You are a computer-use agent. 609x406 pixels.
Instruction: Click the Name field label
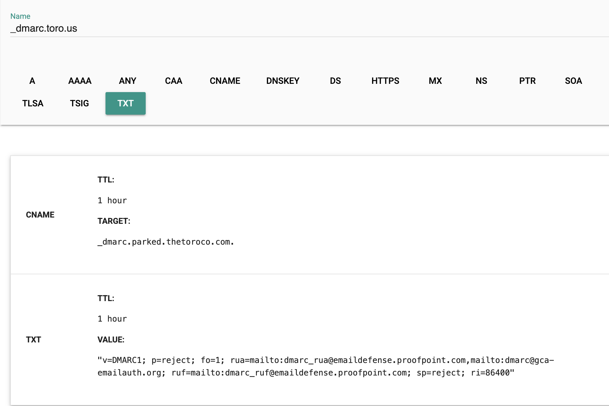pyautogui.click(x=20, y=16)
